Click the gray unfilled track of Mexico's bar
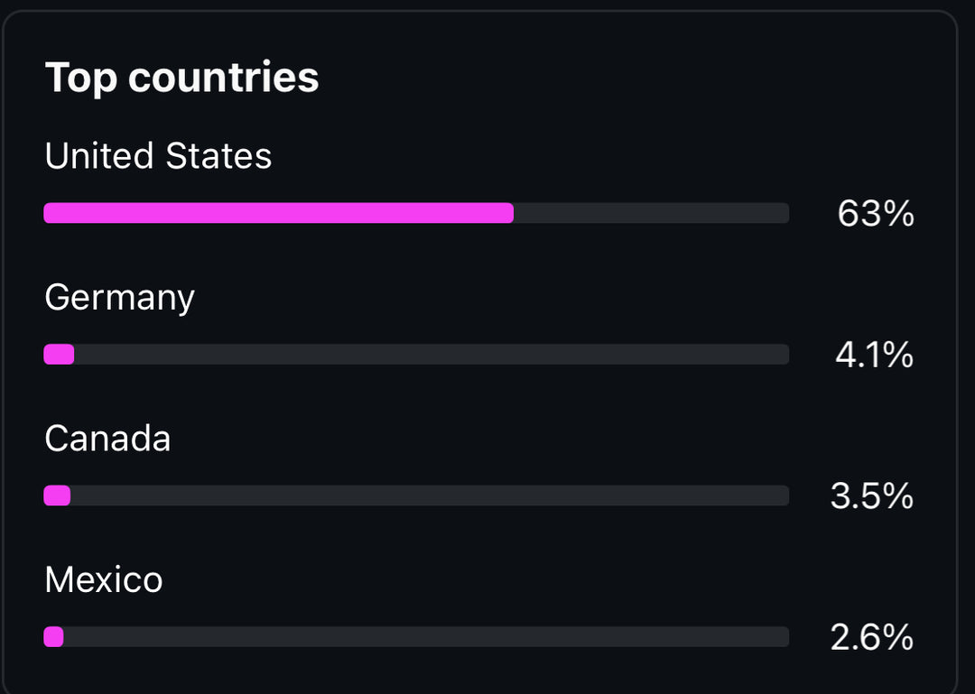 [426, 637]
